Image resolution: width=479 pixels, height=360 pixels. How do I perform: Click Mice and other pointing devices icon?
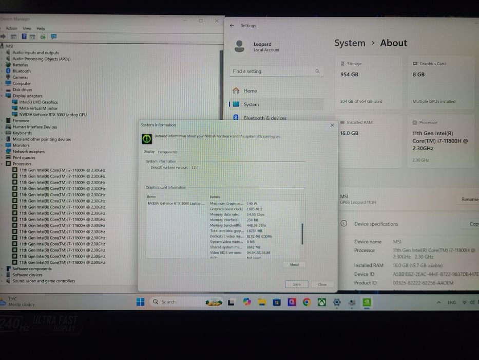[8, 139]
